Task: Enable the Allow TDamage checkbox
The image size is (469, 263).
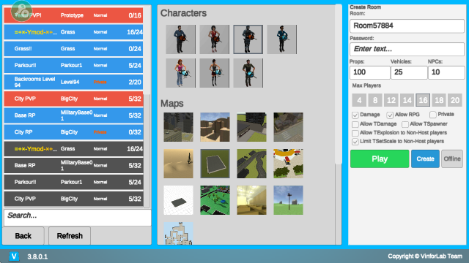Action: tap(355, 124)
